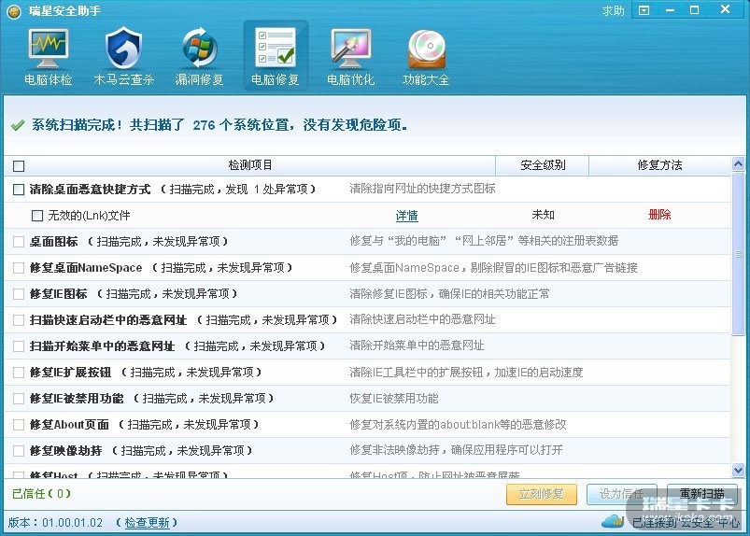Check the 清除桌面恶意快捷方式 checkbox
750x536 pixels.
pos(19,190)
